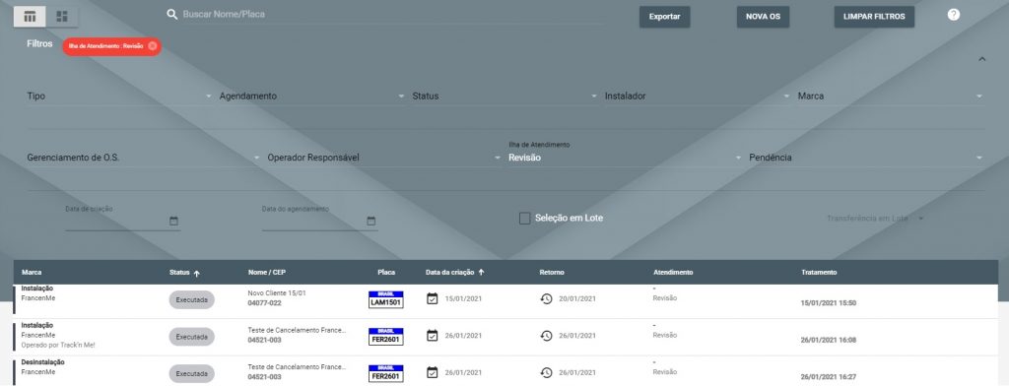Open the Tipo filter dropdown
This screenshot has width=1009, height=386.
point(119,96)
